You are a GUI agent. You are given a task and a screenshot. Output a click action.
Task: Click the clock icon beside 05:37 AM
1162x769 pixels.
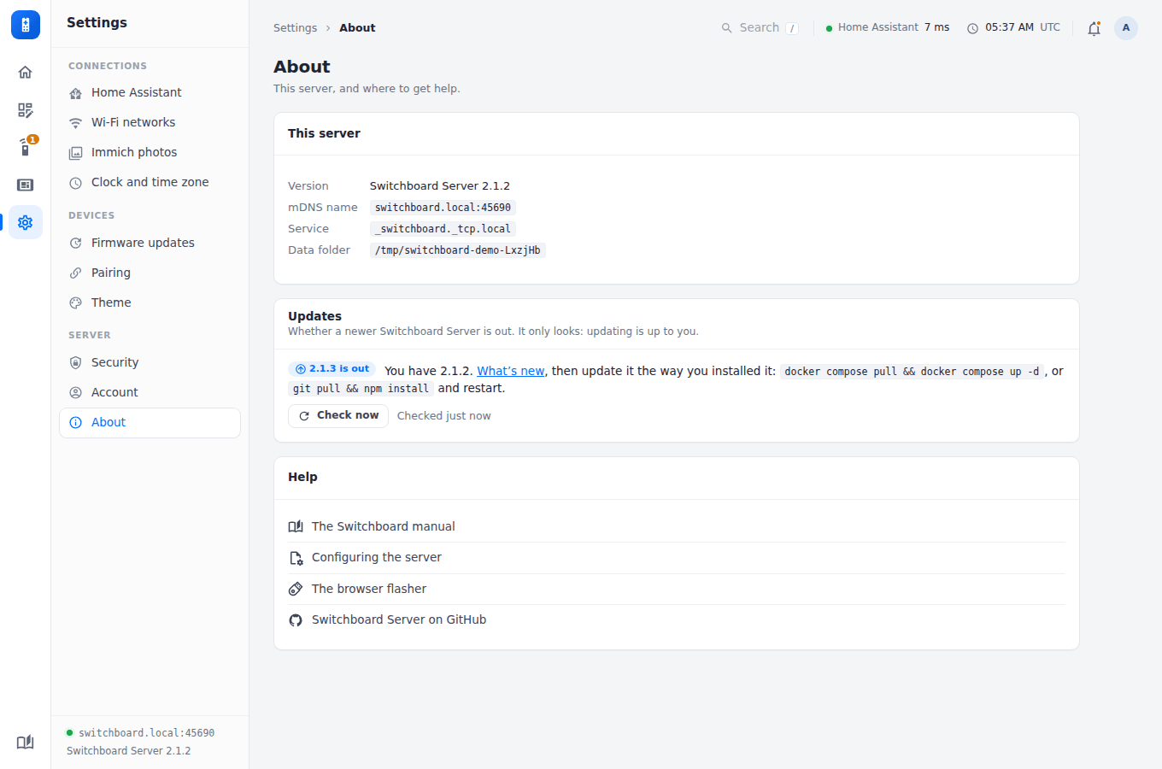coord(972,28)
